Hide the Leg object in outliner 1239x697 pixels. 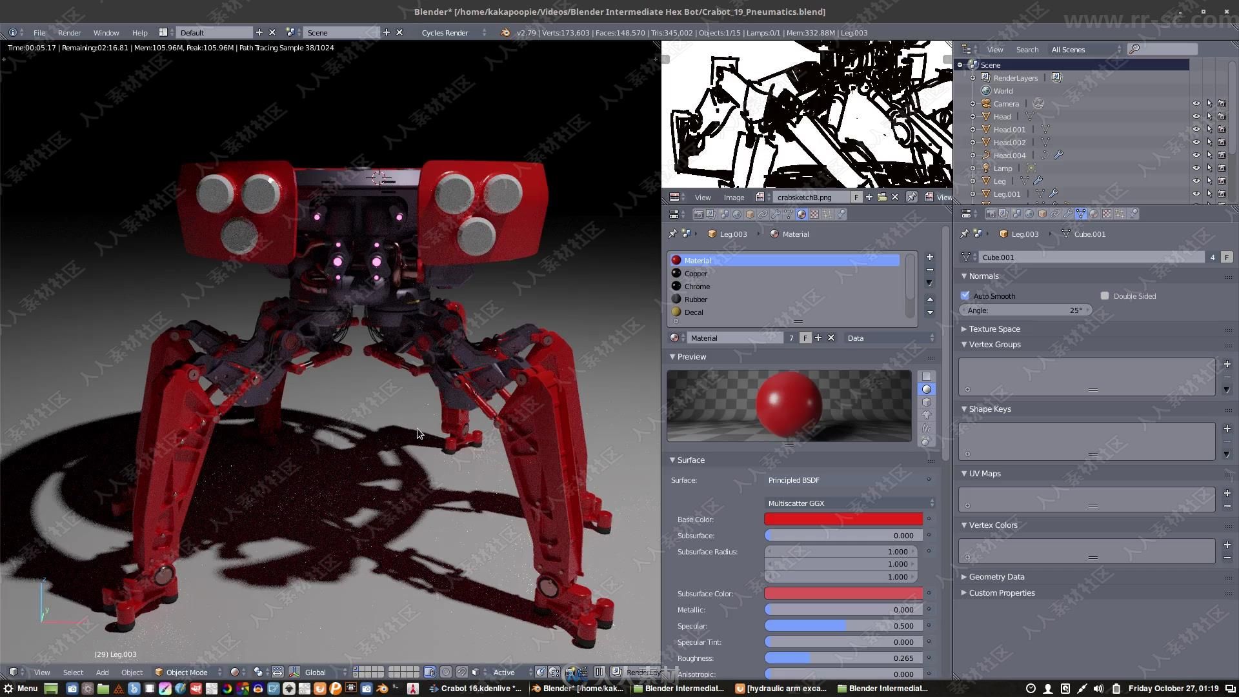pyautogui.click(x=1196, y=181)
